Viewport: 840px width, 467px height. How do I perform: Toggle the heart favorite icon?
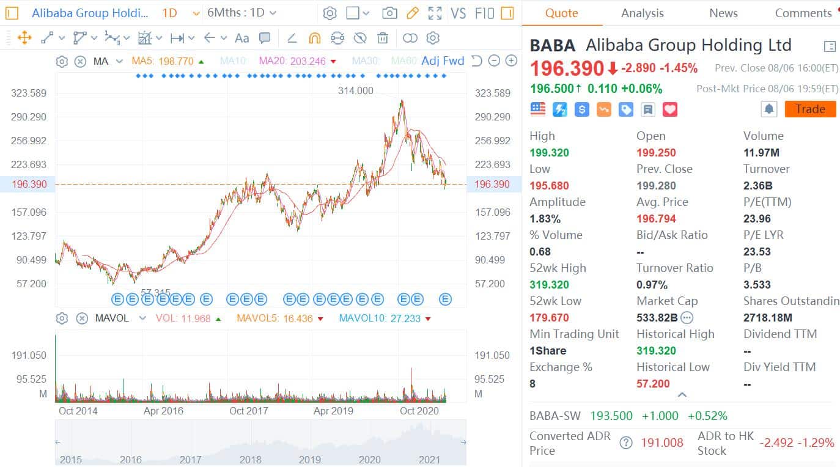670,109
